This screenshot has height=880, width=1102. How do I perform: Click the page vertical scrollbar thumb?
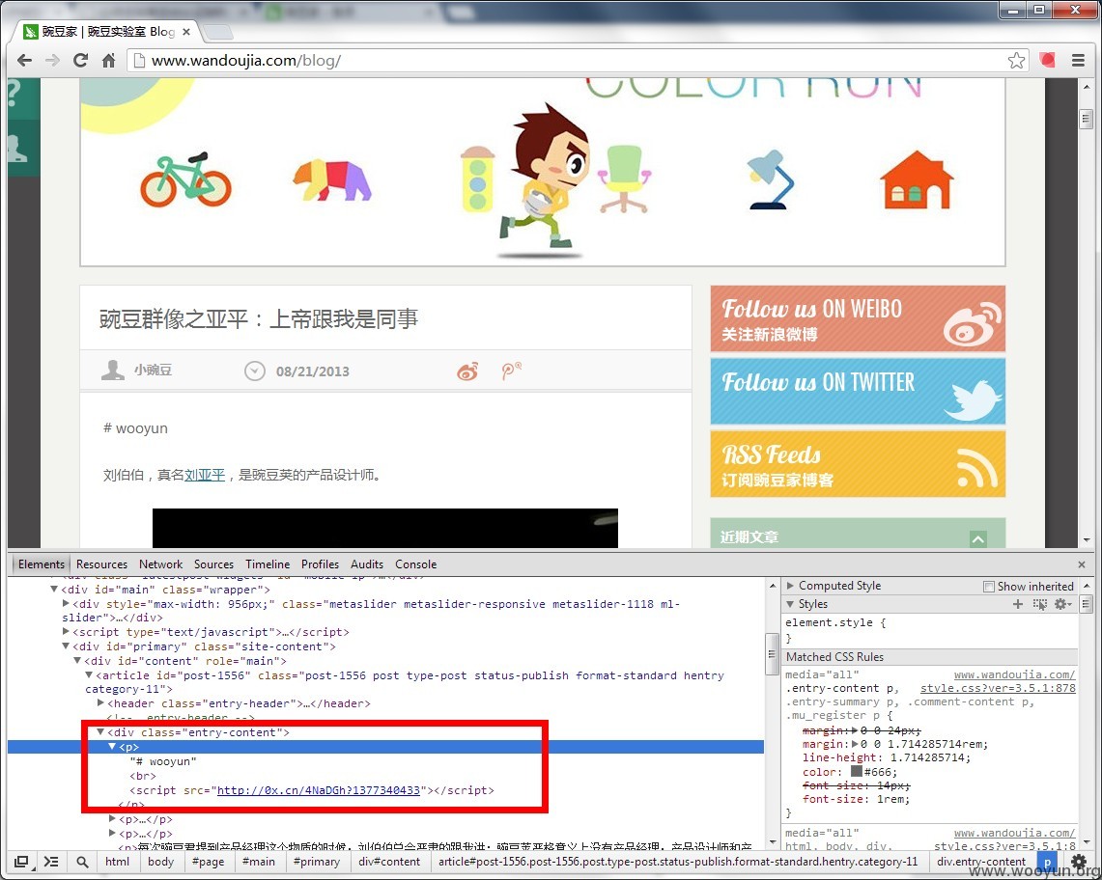coord(1087,118)
